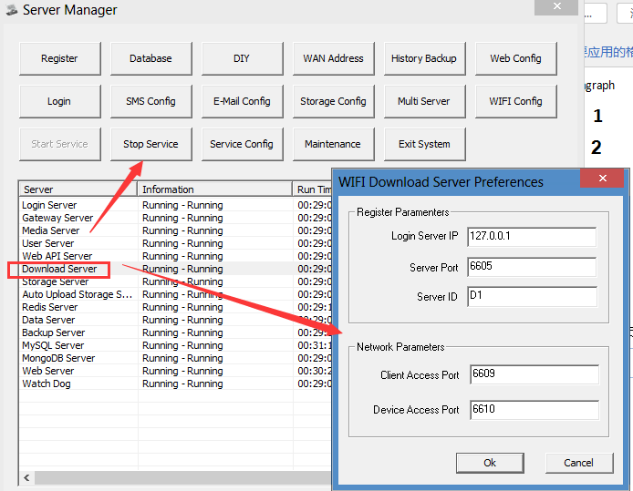The width and height of the screenshot is (633, 491).
Task: Close the WIFI Download Server Preferences dialog
Action: (602, 179)
